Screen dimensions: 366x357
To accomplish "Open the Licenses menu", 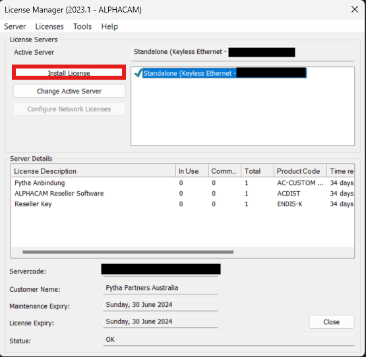I will [x=49, y=26].
